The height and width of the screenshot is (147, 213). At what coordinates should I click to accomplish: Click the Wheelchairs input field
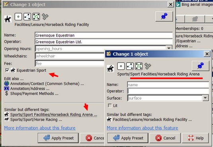pos(70,56)
